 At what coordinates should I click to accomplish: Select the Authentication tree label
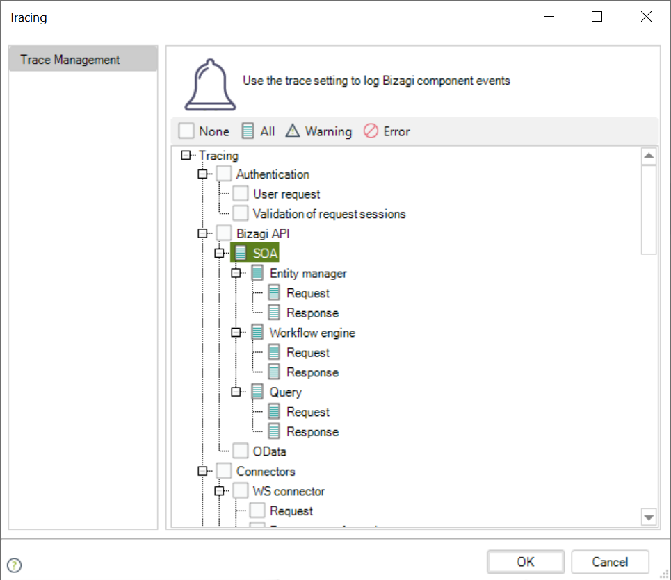click(x=273, y=174)
